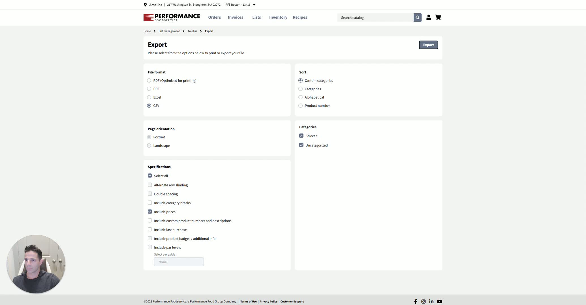The width and height of the screenshot is (586, 305).
Task: Enable Include par levels
Action: (x=150, y=247)
